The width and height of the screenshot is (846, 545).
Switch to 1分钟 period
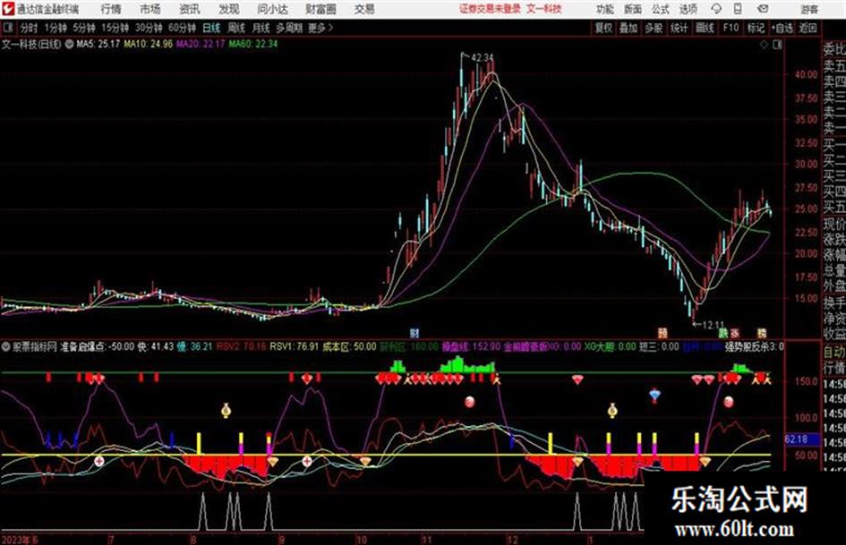point(55,28)
